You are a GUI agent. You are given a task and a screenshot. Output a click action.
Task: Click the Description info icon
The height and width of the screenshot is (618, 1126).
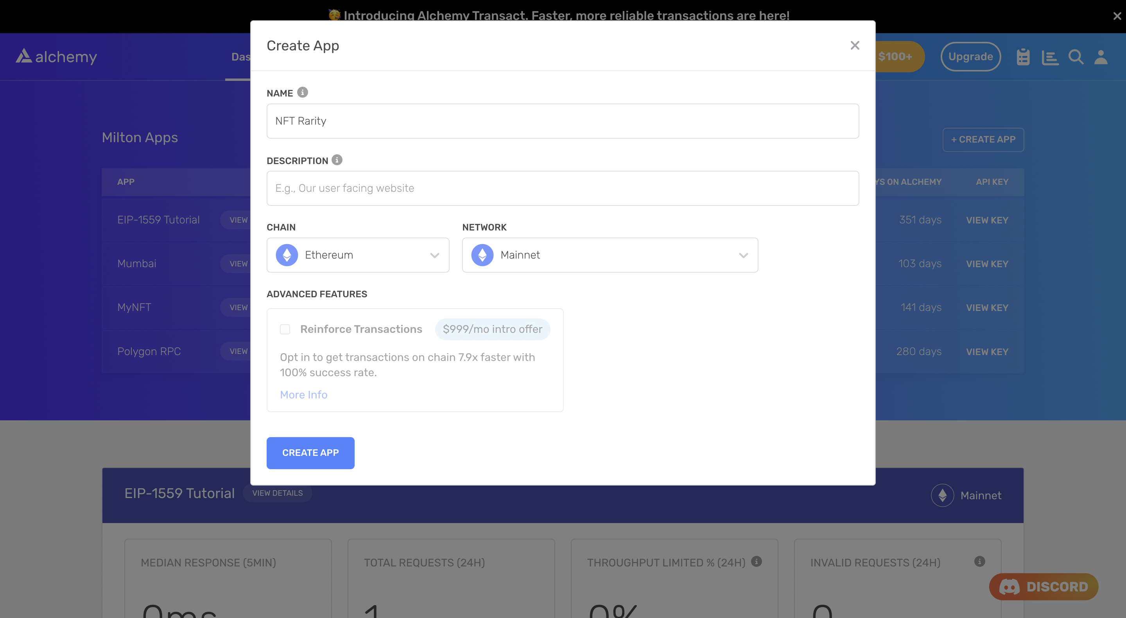[337, 160]
